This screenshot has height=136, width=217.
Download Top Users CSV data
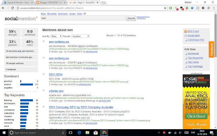[193, 62]
